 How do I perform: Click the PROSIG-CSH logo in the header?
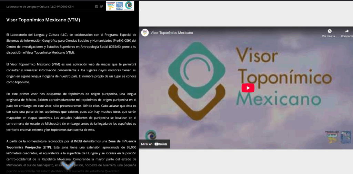[x=110, y=6]
